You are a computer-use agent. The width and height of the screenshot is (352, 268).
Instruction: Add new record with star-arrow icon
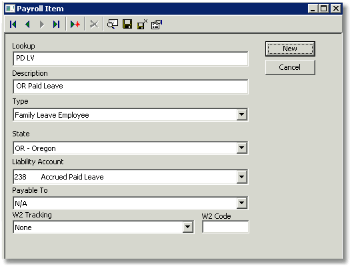pos(75,24)
